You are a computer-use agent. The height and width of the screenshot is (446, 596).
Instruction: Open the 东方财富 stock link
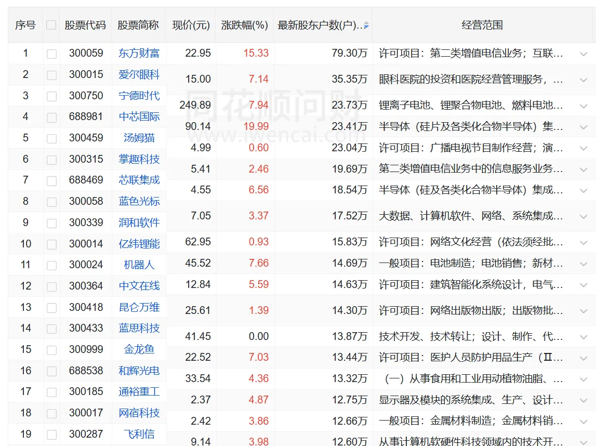point(139,53)
